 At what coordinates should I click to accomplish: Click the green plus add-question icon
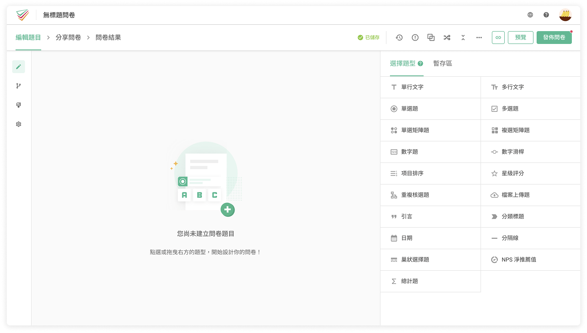pyautogui.click(x=228, y=210)
